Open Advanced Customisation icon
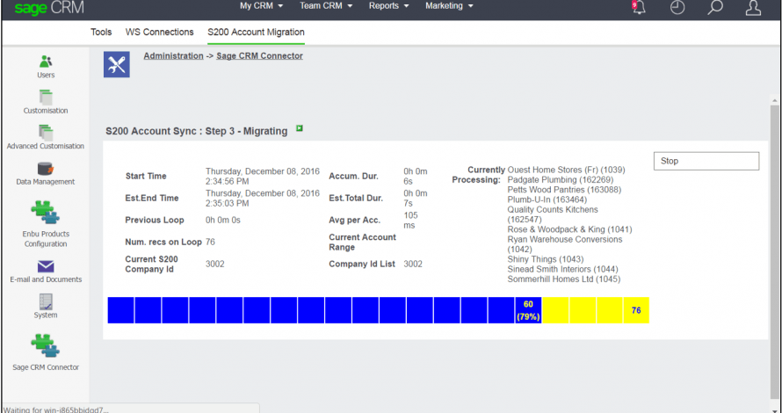782x413 pixels. [x=46, y=133]
